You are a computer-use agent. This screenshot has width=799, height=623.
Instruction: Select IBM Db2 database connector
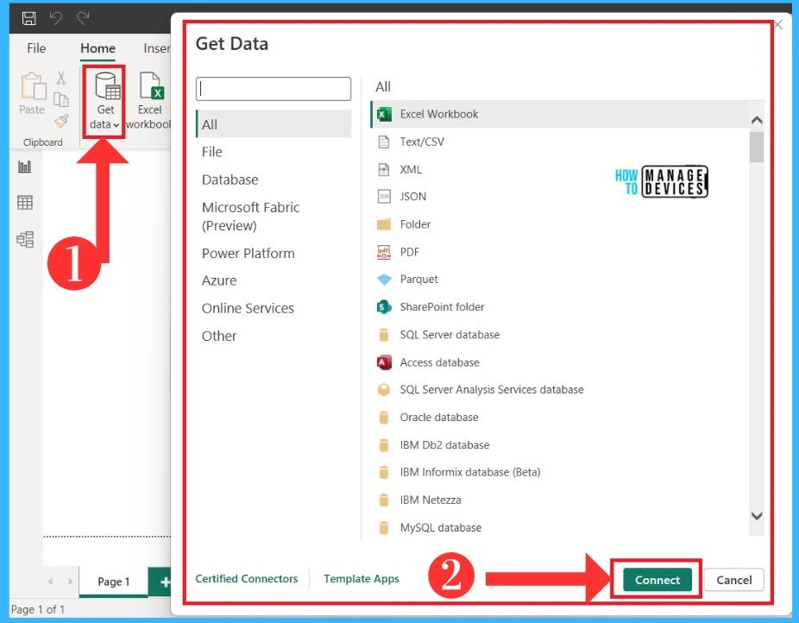(x=559, y=444)
